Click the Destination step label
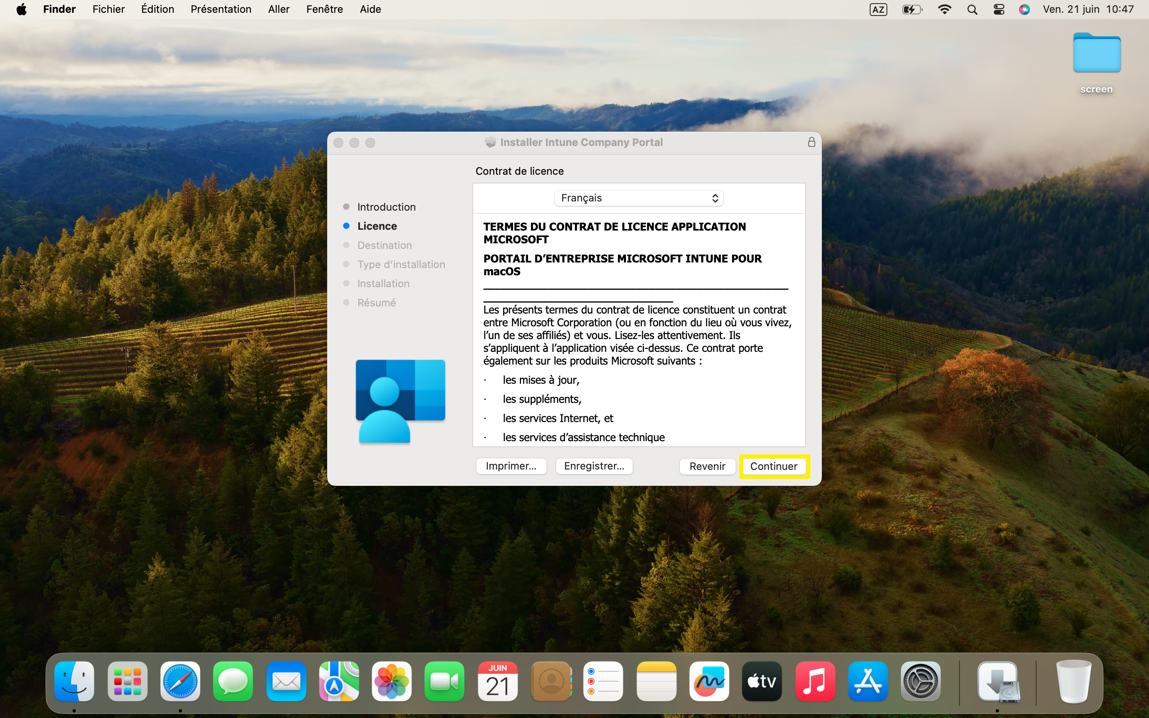The image size is (1149, 718). (385, 245)
